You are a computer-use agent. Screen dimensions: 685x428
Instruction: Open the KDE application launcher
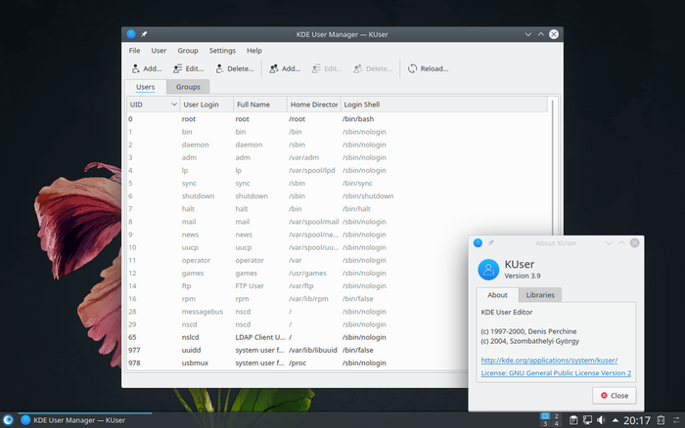pos(9,419)
